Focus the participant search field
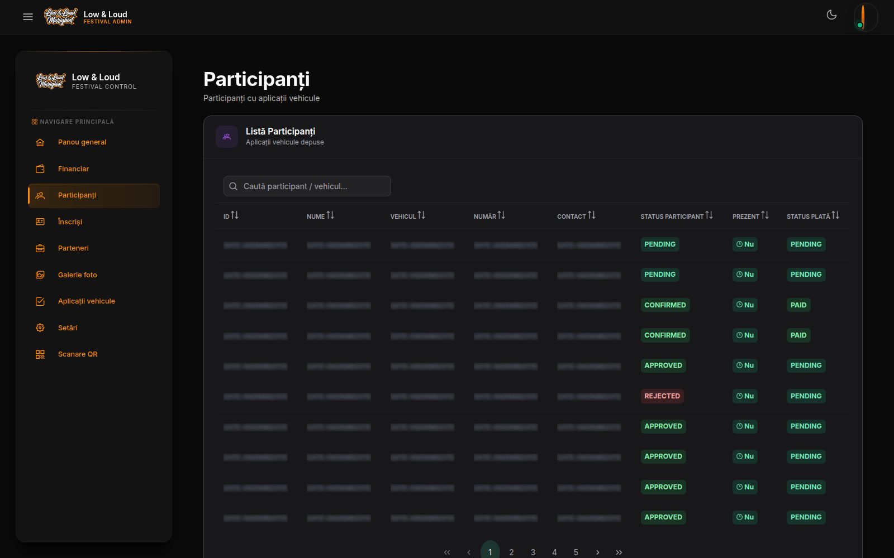894x558 pixels. pos(307,186)
